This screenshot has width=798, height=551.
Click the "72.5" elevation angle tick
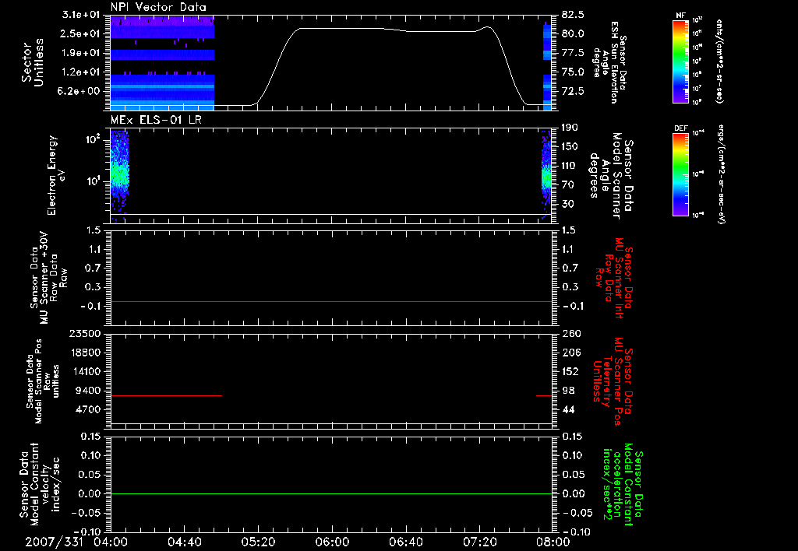pos(573,92)
